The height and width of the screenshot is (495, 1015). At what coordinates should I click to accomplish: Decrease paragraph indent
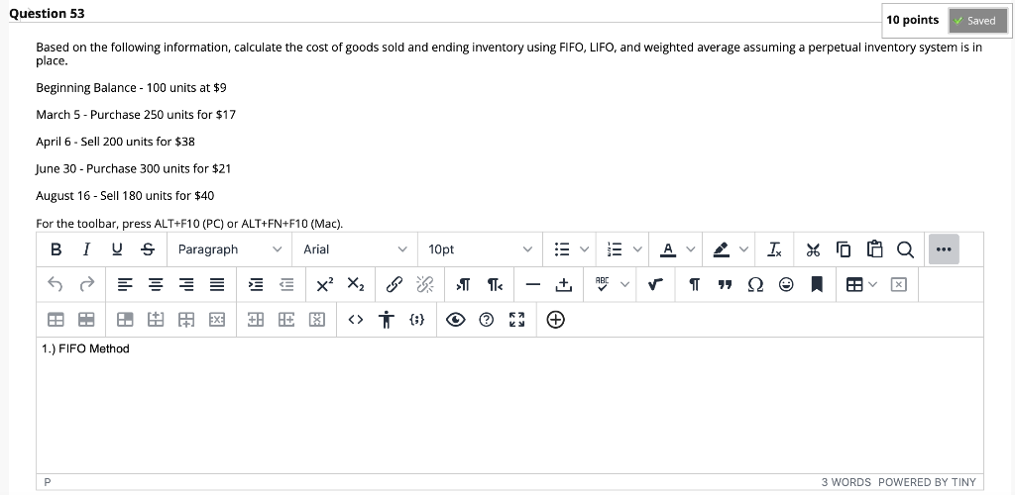[286, 284]
